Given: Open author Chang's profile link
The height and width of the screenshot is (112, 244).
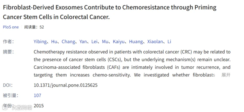Looking at the screenshot, I should point(68,41).
